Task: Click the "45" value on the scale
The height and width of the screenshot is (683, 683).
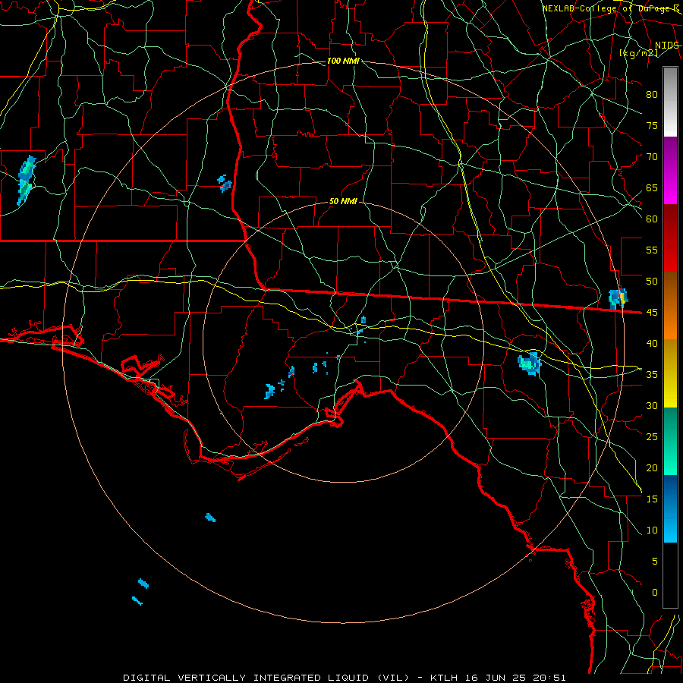Action: click(652, 313)
